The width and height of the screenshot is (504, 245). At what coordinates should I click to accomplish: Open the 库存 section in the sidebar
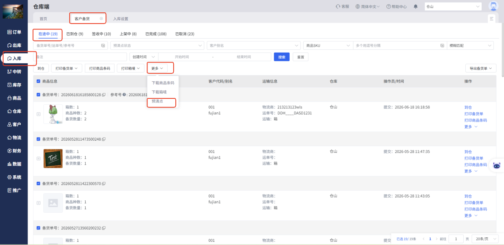point(14,85)
